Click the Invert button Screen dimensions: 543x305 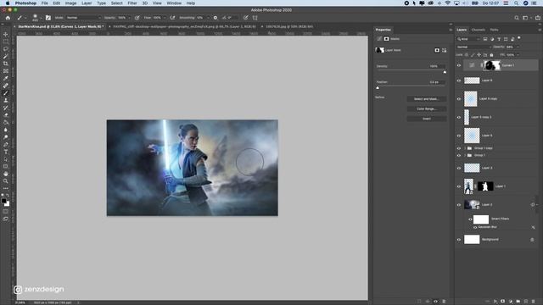point(426,119)
